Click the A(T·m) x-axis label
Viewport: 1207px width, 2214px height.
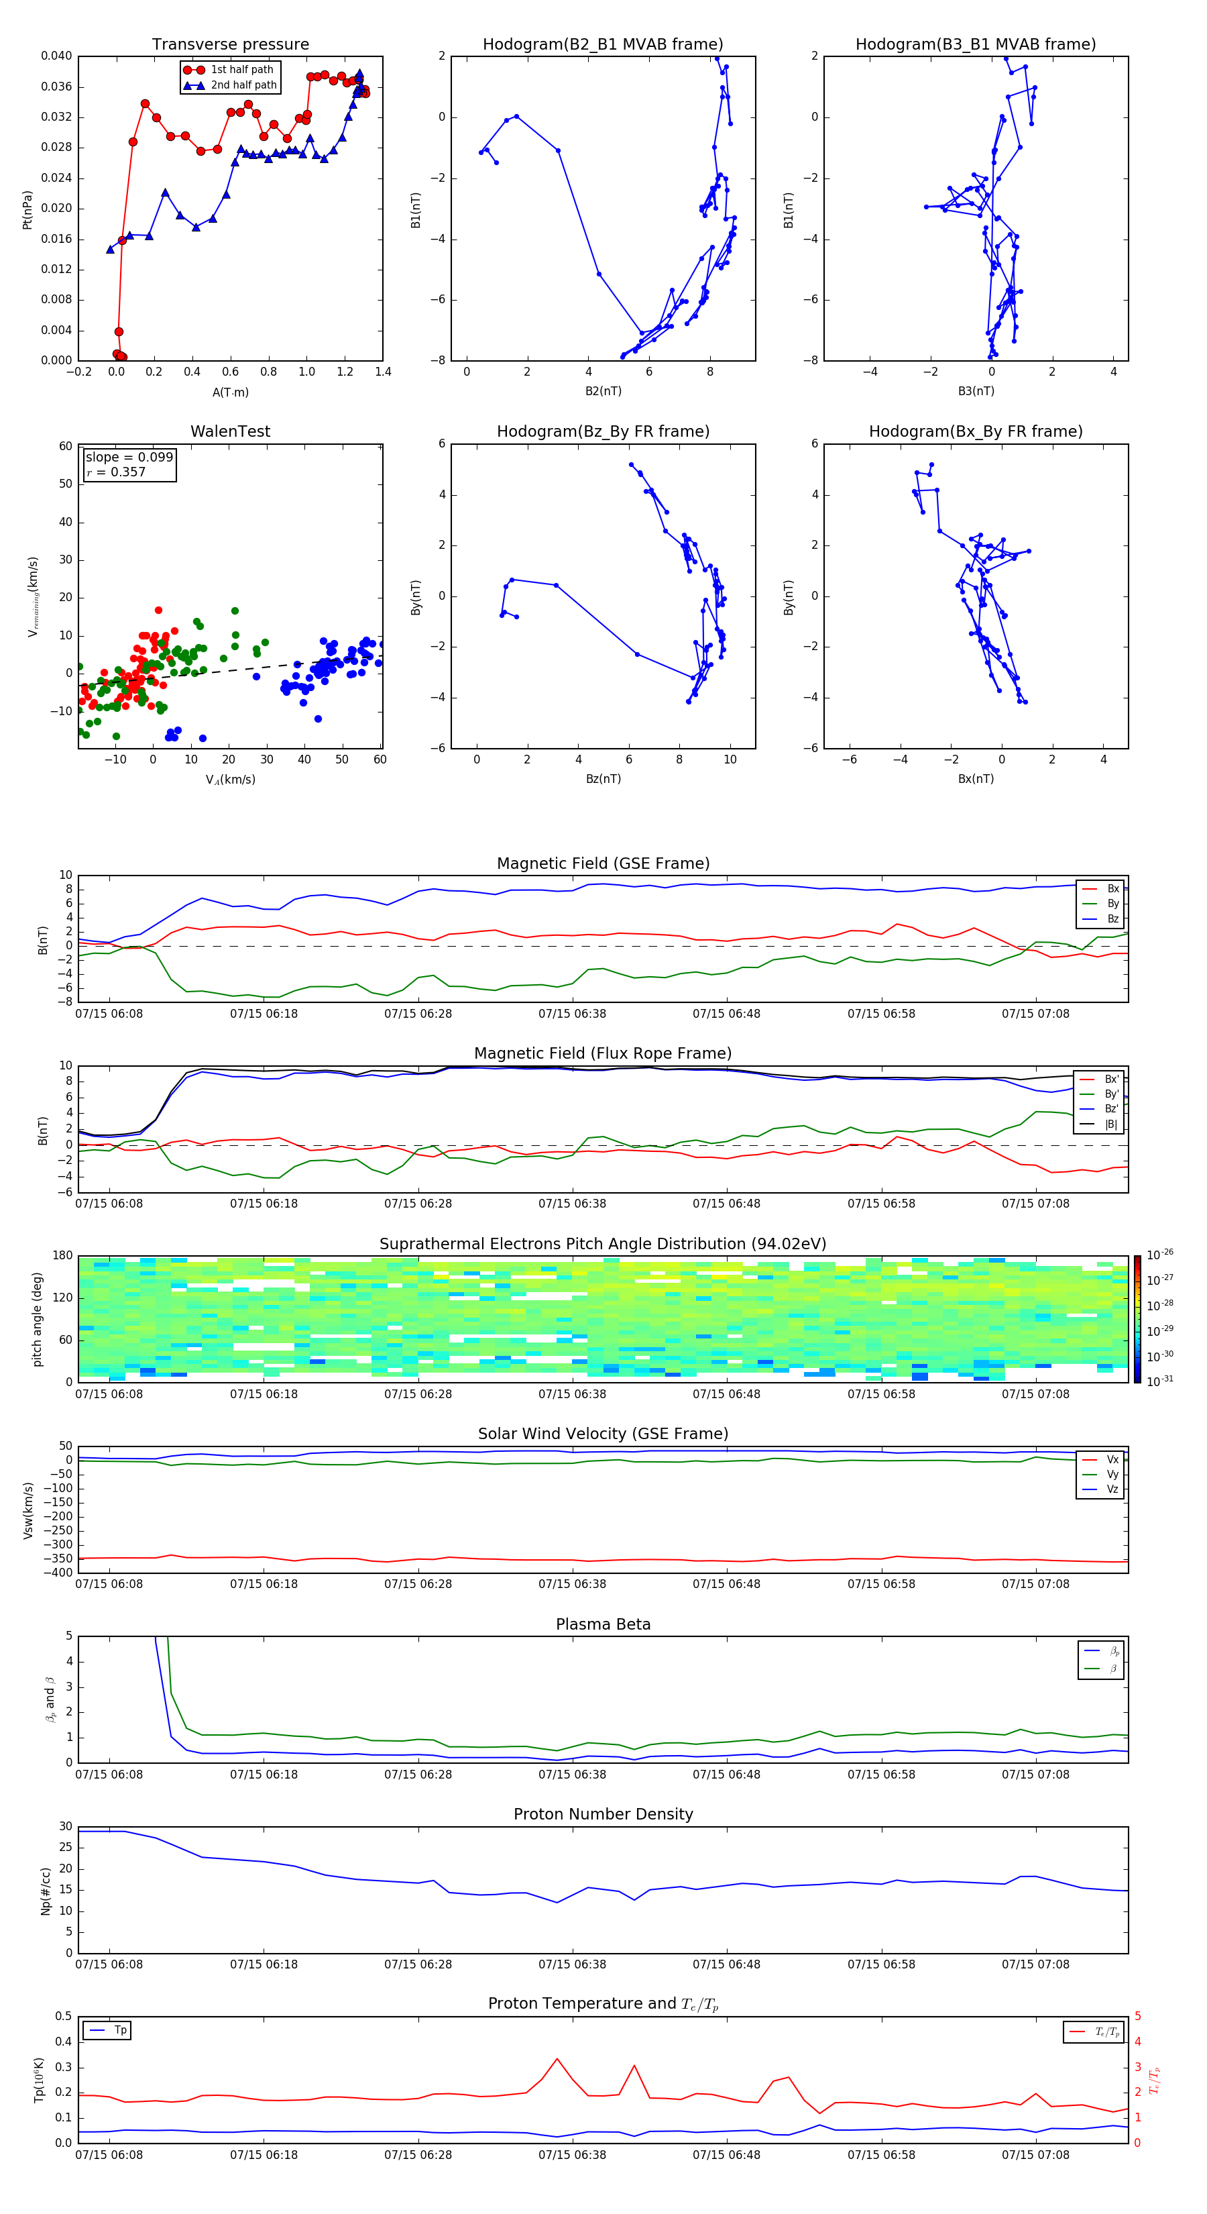click(230, 392)
